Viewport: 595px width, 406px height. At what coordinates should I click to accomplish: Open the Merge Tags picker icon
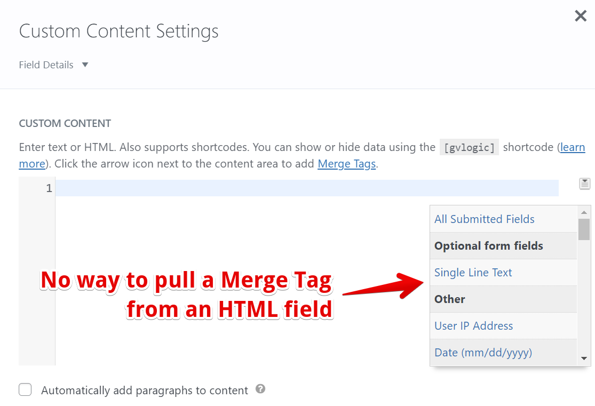click(x=584, y=183)
